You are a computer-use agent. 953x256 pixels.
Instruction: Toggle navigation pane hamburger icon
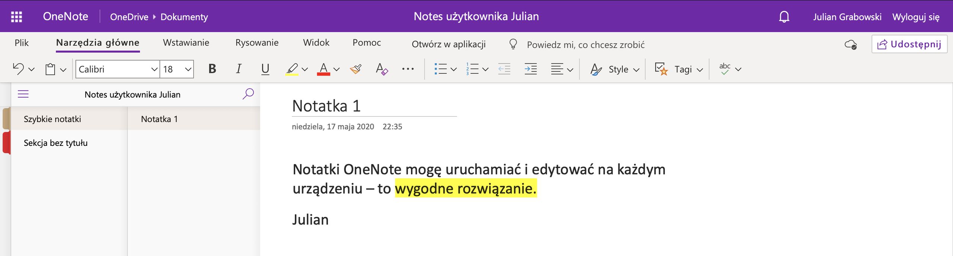pos(23,94)
